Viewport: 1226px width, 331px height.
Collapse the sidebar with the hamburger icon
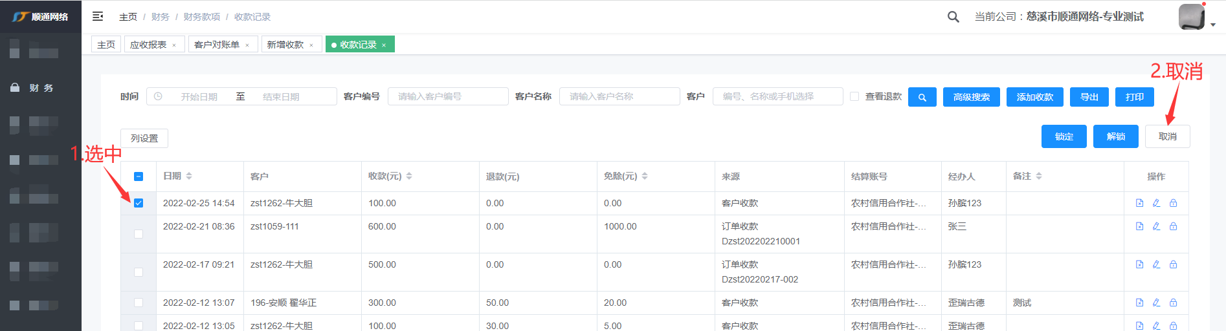[x=98, y=16]
